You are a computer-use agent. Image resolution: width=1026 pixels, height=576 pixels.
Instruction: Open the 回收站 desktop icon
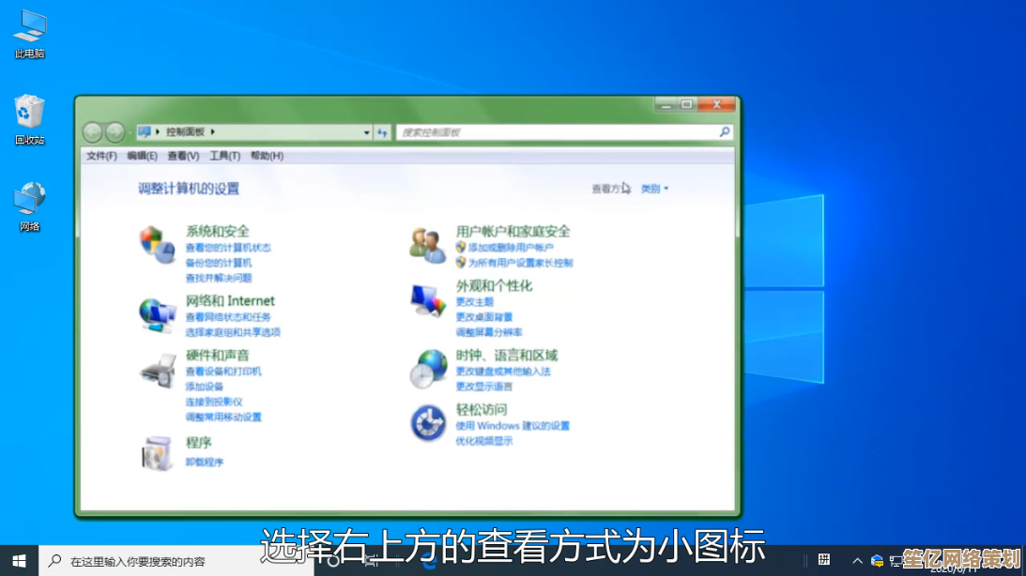[27, 113]
